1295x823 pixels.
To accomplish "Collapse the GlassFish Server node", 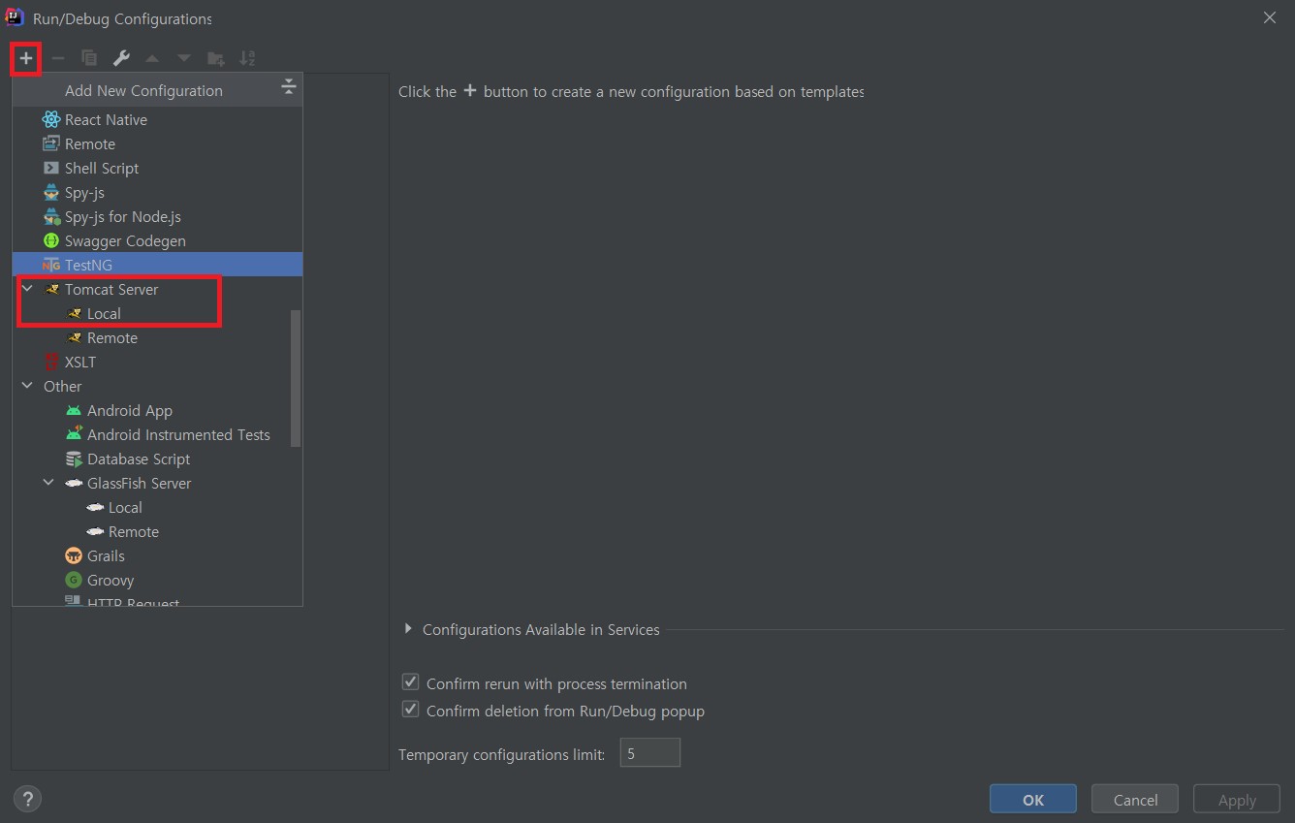I will (x=48, y=483).
